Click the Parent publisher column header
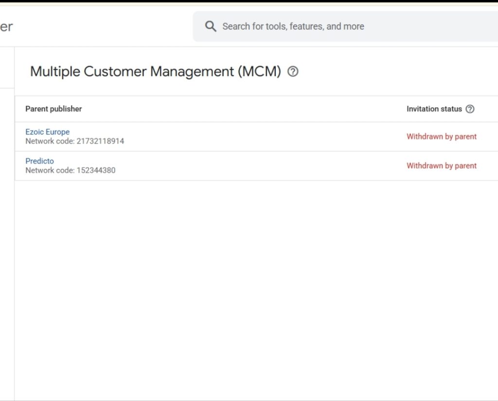 pos(53,109)
